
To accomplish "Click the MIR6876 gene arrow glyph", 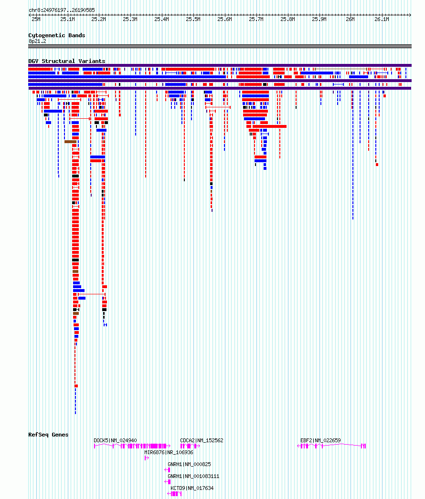I will pyautogui.click(x=147, y=458).
